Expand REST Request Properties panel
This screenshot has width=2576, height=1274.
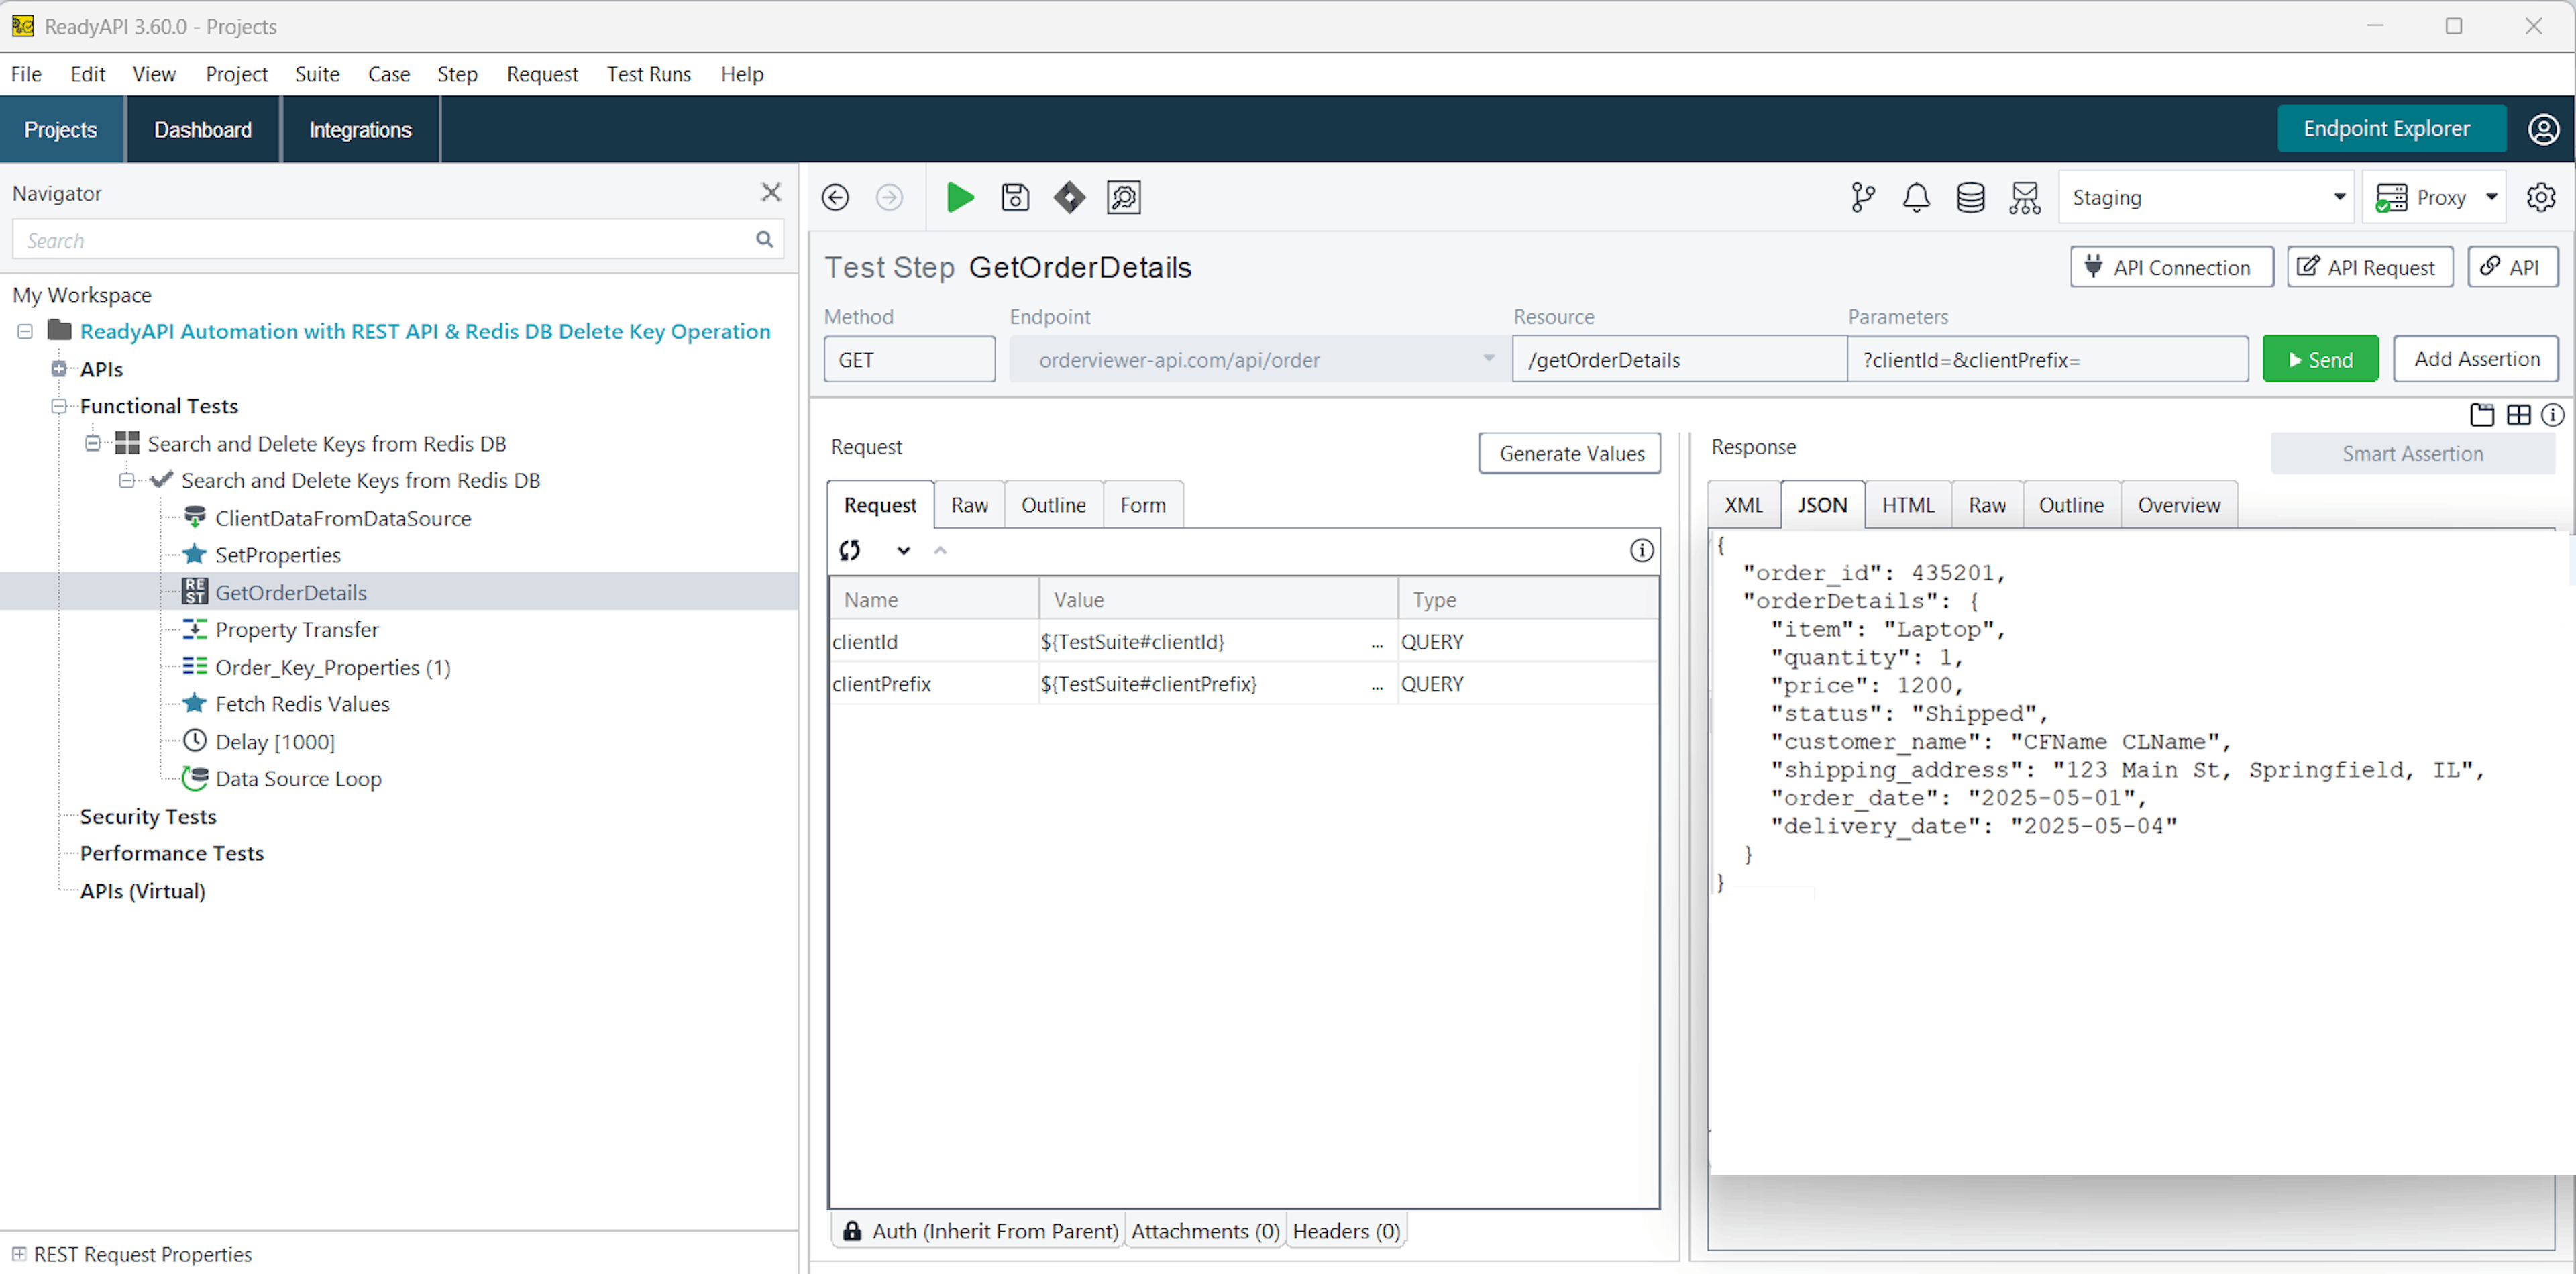coord(19,1253)
